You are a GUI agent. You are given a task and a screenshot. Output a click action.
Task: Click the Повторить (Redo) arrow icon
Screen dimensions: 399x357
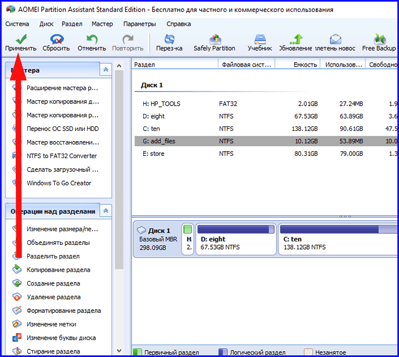pos(128,39)
